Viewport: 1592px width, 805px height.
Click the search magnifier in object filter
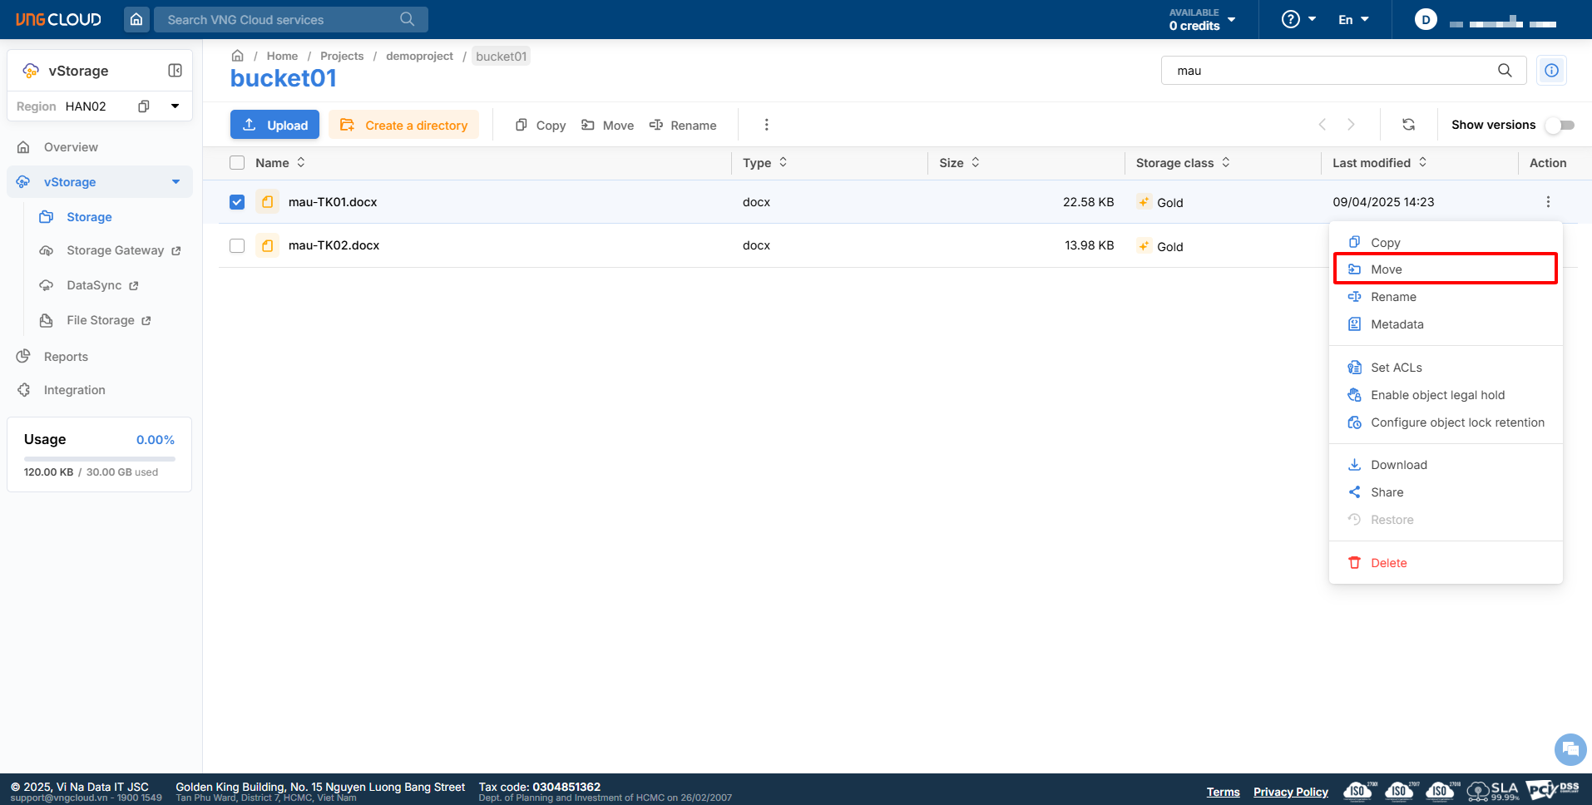(1504, 71)
